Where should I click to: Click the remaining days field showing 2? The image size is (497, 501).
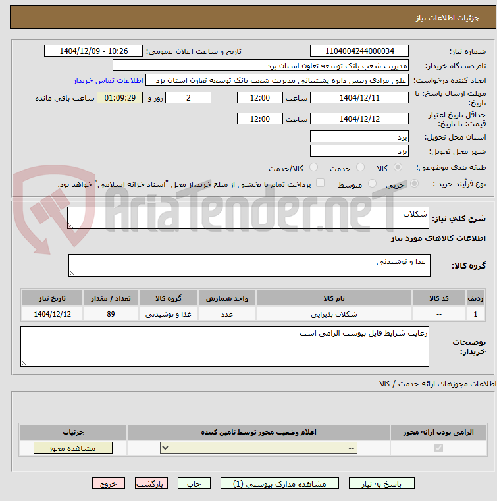point(188,97)
